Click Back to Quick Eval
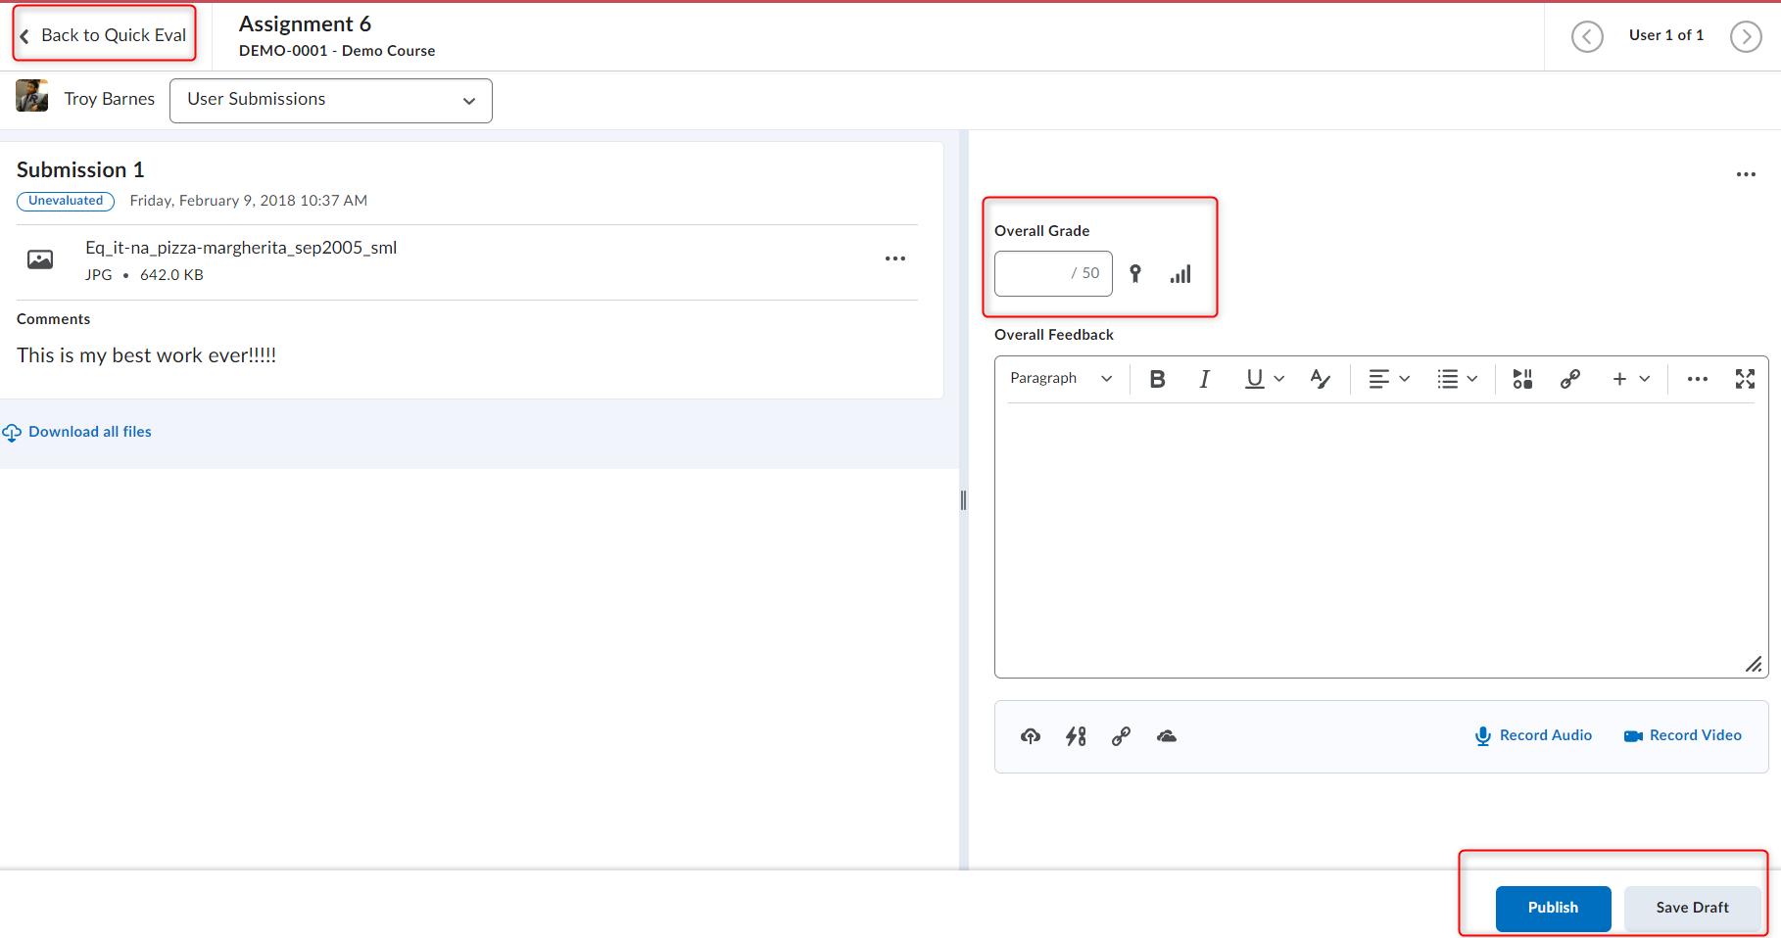This screenshot has width=1781, height=938. (103, 33)
